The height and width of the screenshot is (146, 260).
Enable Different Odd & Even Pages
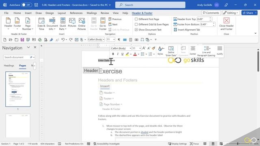[x=136, y=24]
